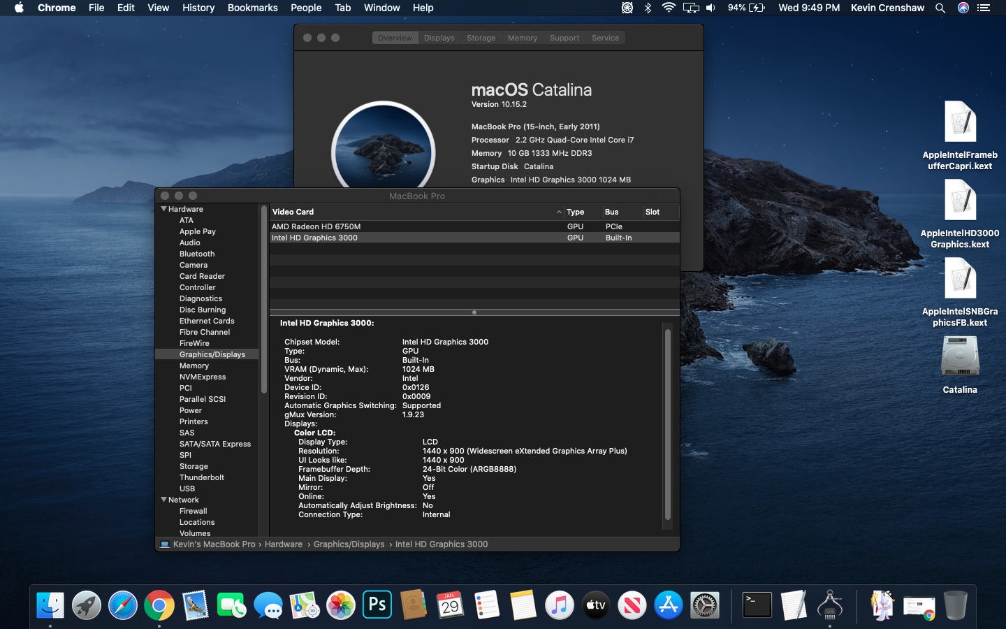Select Firewall under Network

(x=194, y=511)
